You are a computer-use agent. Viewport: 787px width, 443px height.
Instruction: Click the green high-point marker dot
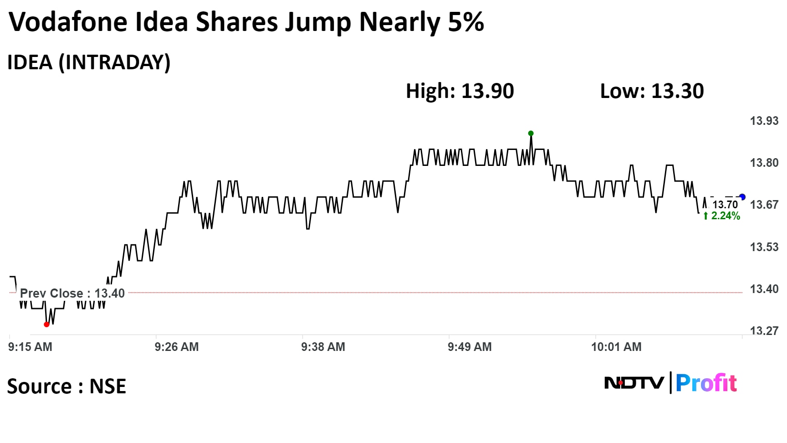click(531, 134)
